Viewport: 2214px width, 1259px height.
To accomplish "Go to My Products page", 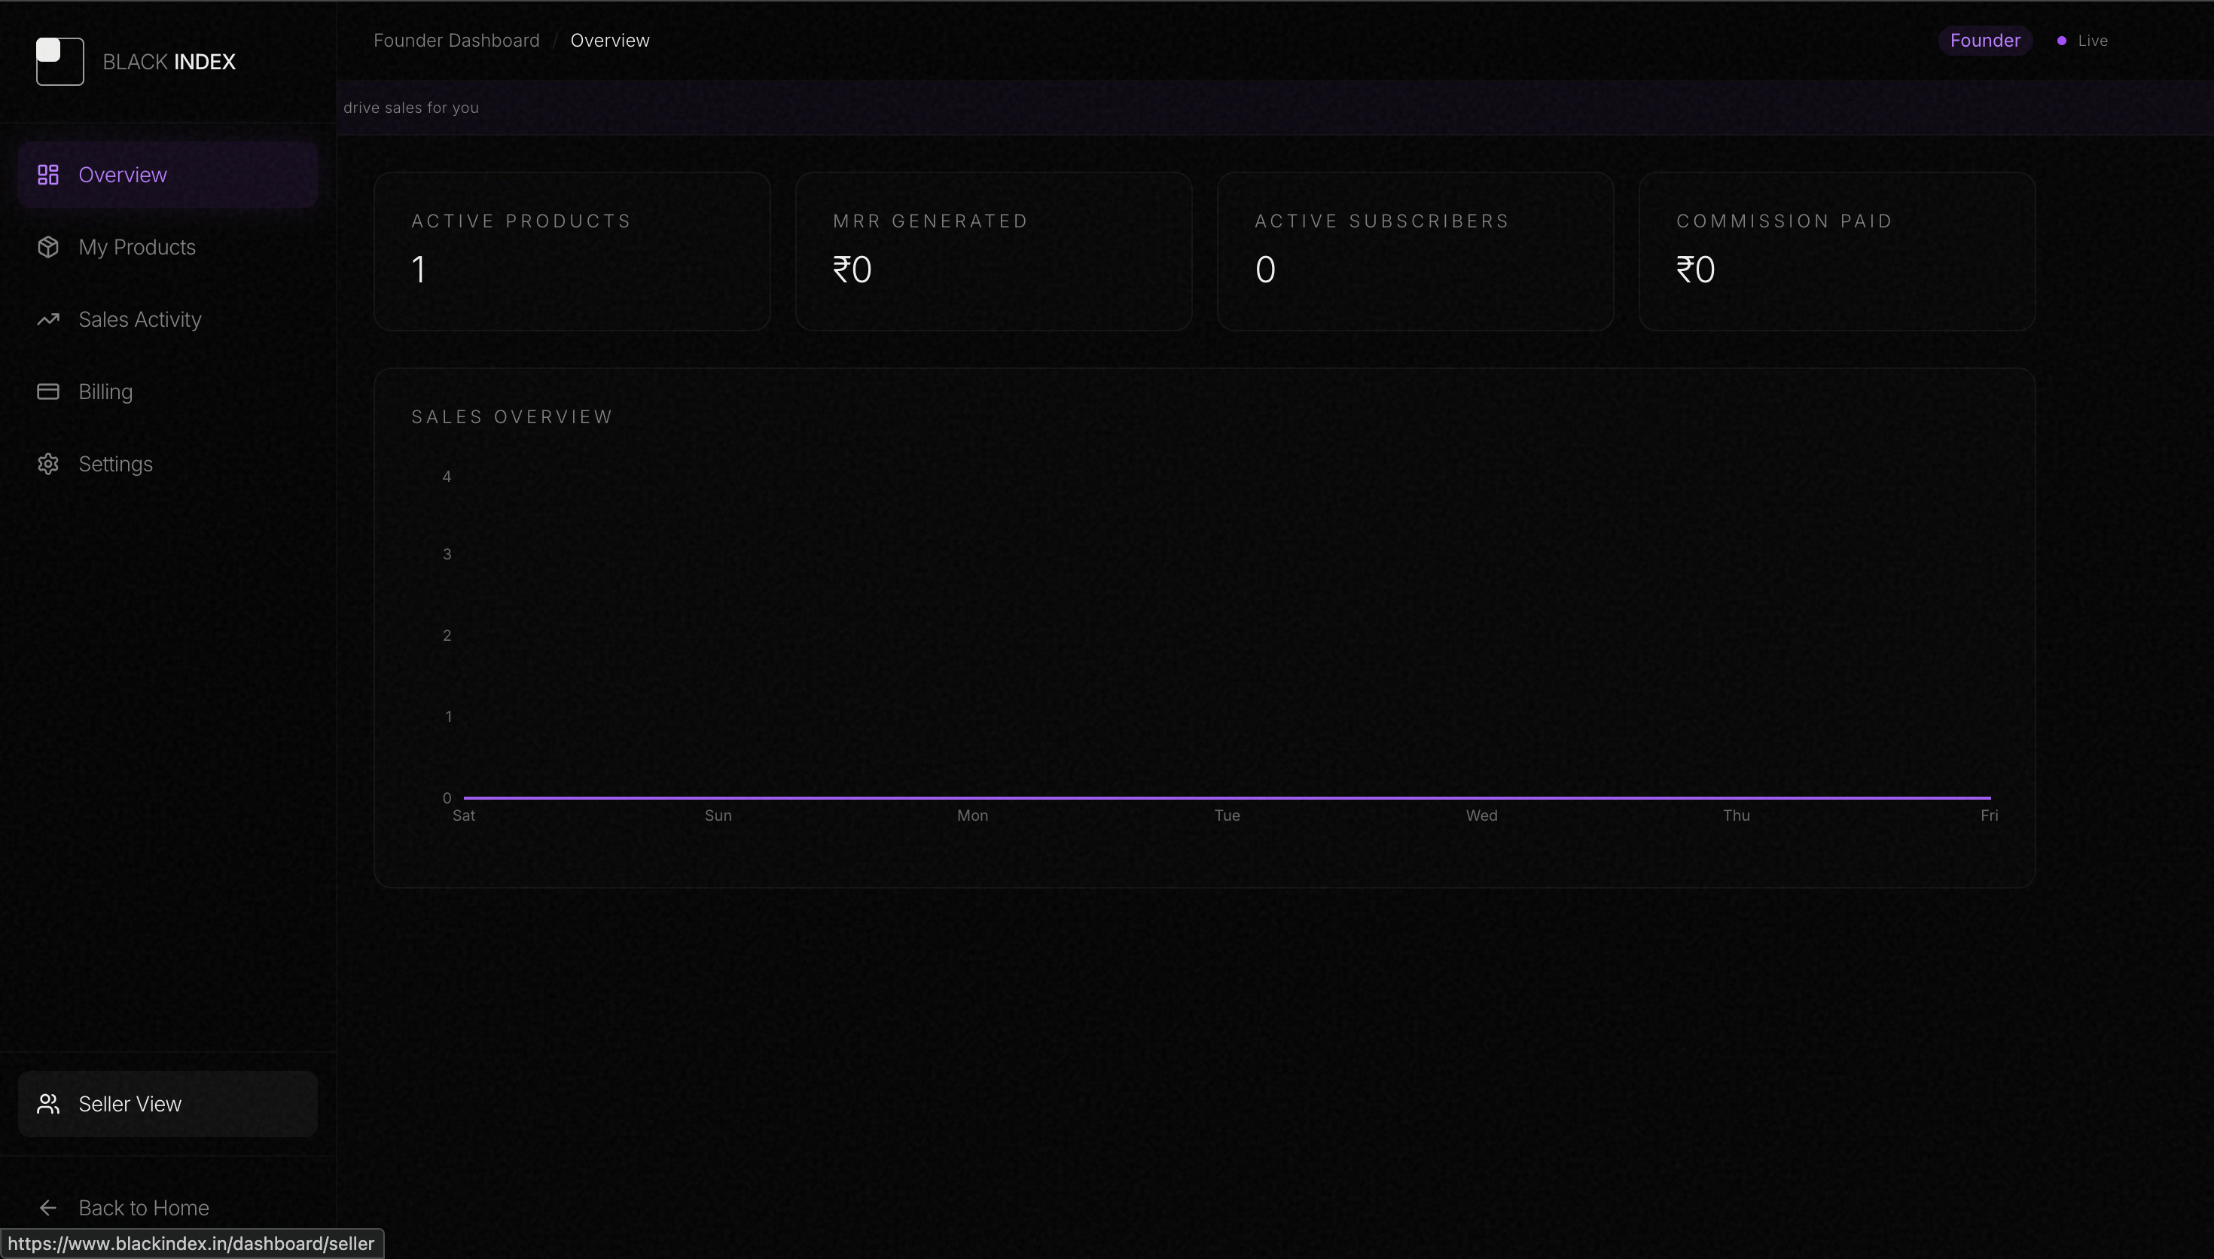I will [168, 247].
